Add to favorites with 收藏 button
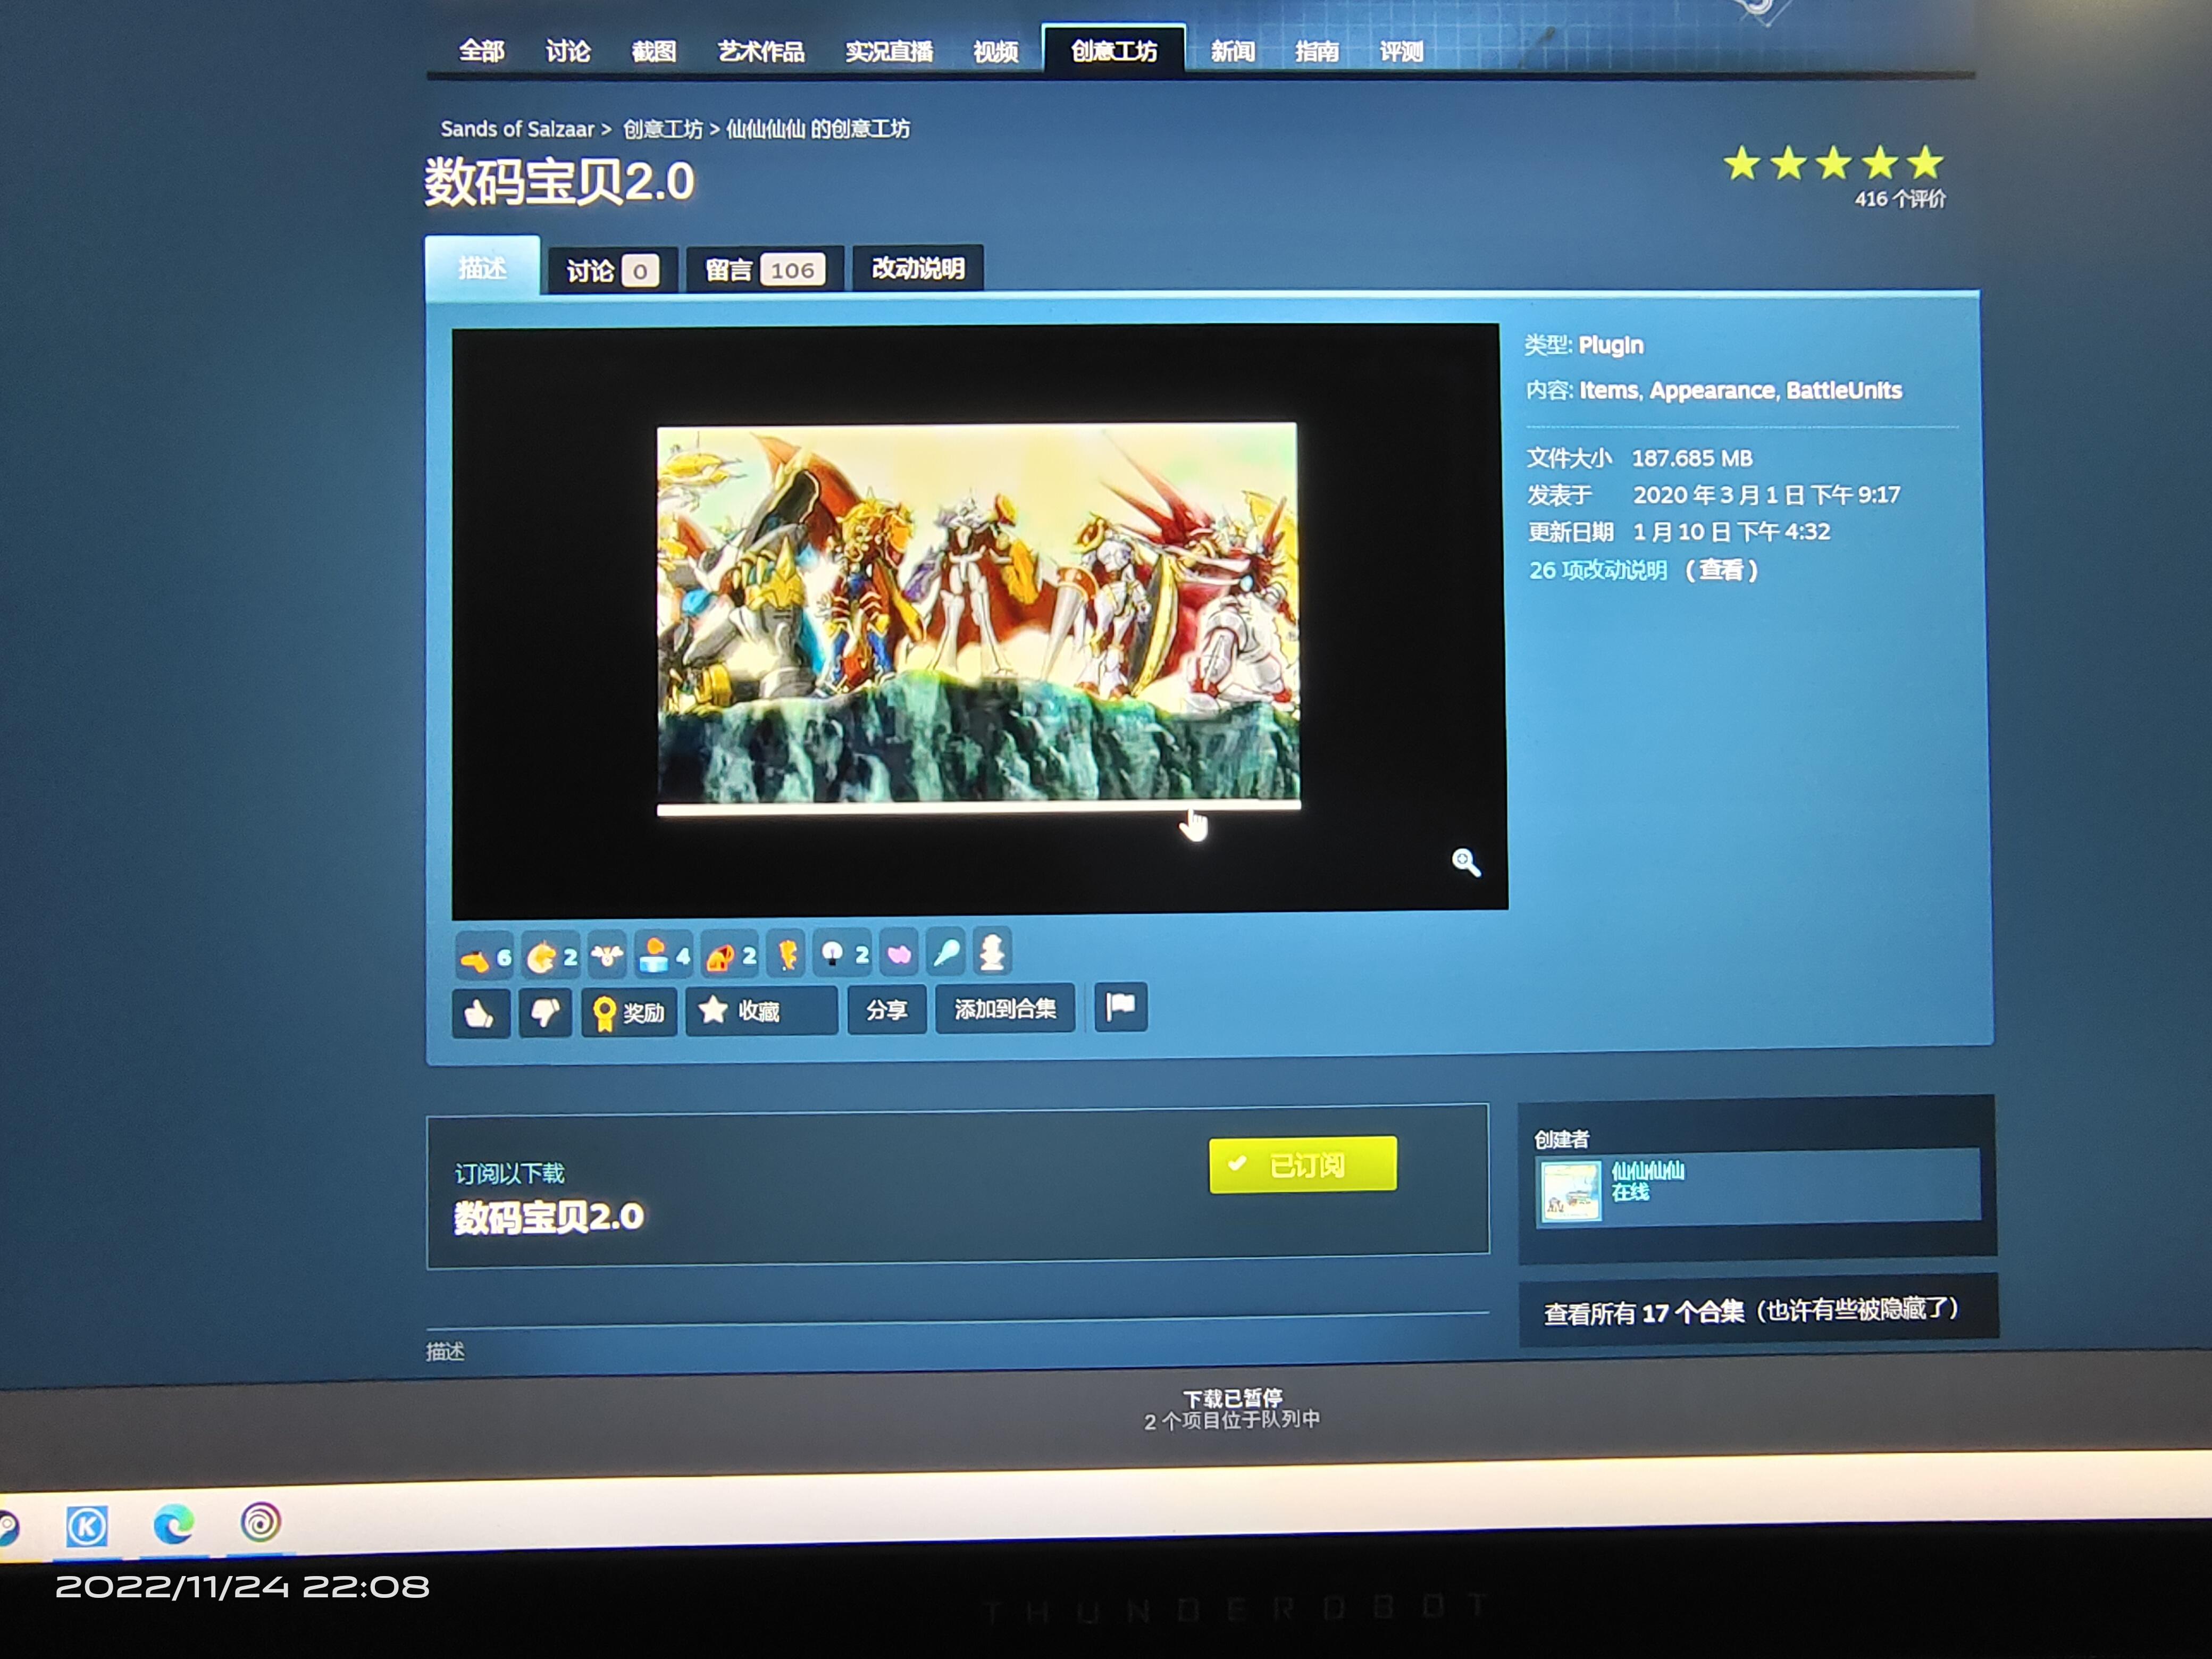Viewport: 2212px width, 1659px height. point(761,1010)
